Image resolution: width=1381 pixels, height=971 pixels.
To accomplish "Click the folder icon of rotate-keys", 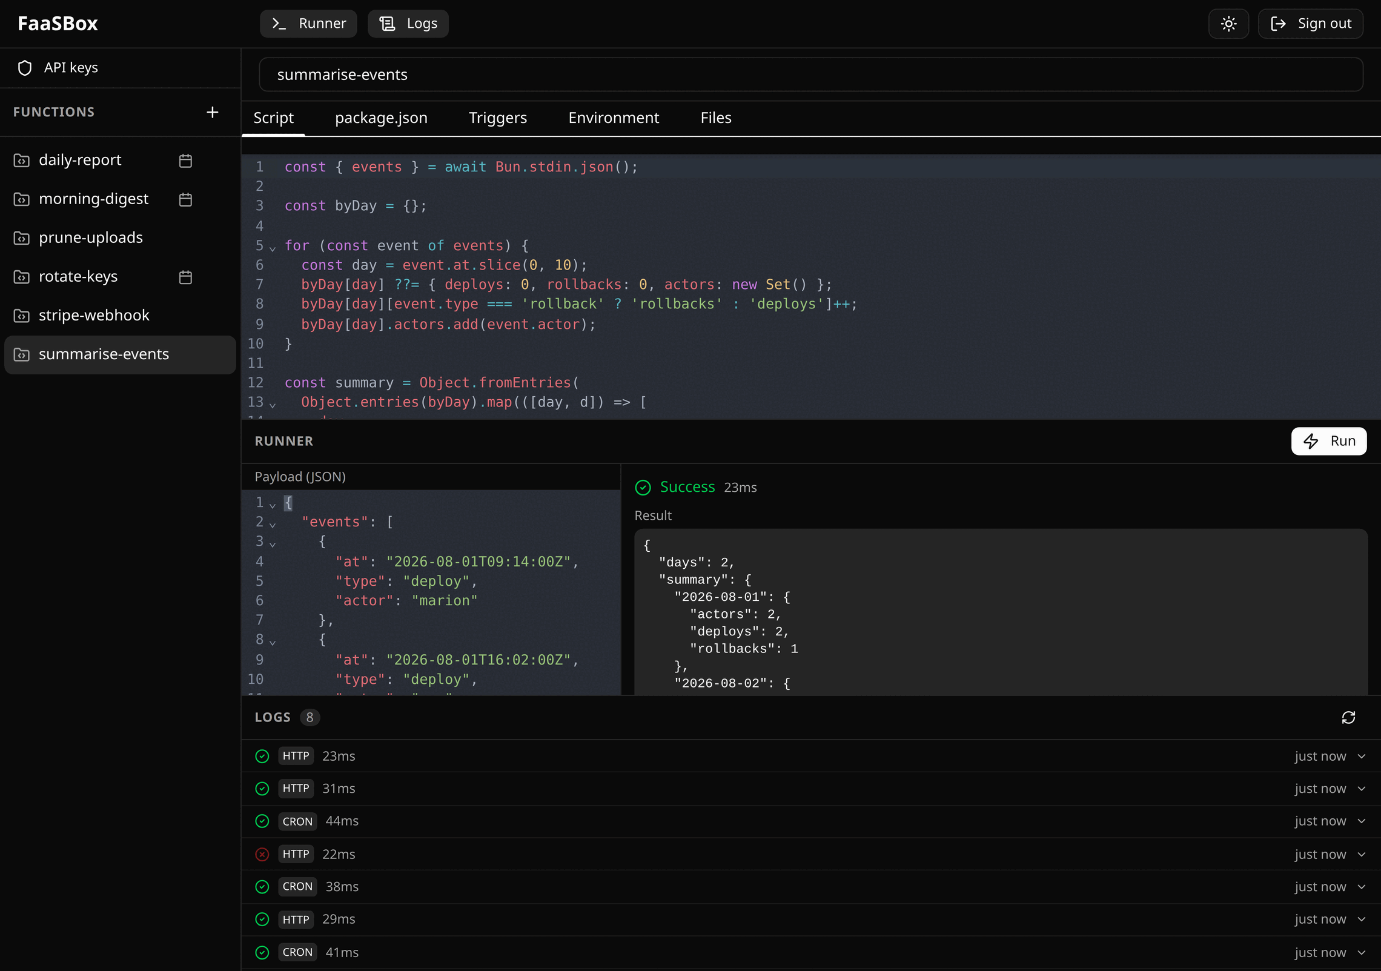I will point(22,277).
